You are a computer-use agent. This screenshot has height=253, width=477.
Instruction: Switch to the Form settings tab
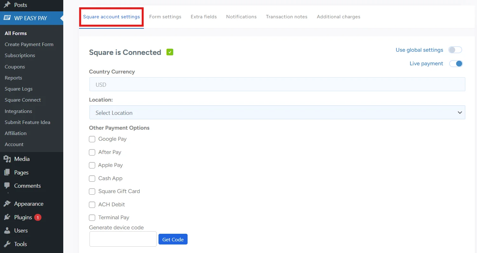[x=165, y=17]
